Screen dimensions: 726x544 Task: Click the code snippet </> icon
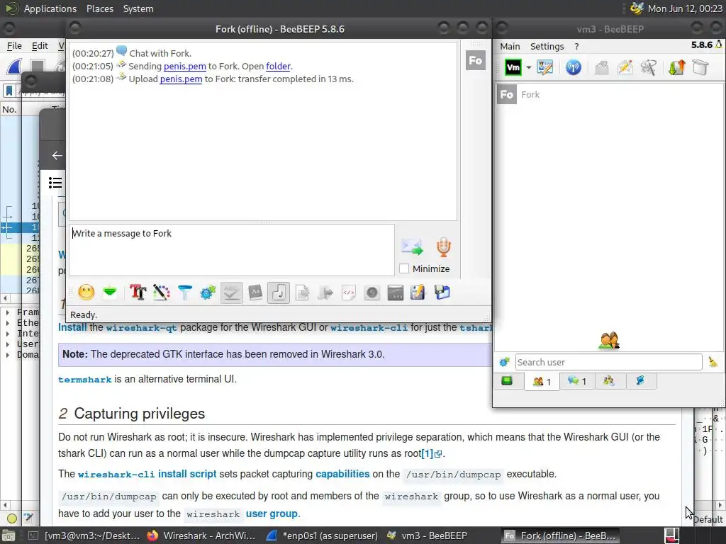349,293
